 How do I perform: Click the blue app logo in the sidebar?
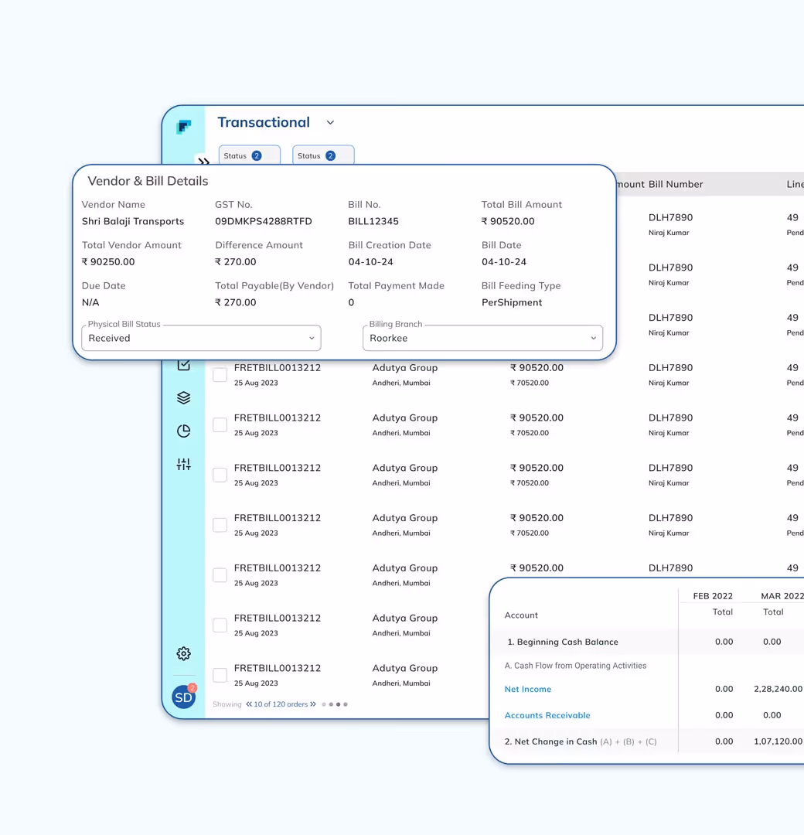point(184,127)
